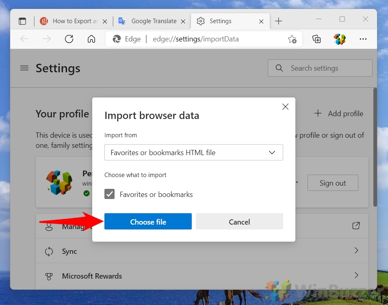Close the Import browser data dialog
The height and width of the screenshot is (305, 388).
tap(285, 107)
